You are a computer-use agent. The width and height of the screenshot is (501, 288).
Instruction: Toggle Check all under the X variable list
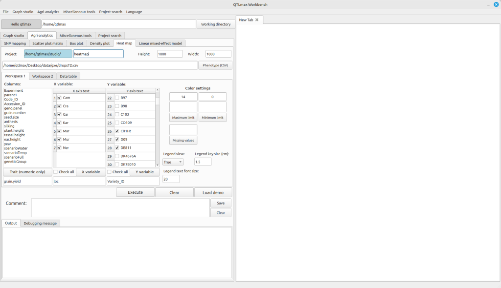[56, 172]
